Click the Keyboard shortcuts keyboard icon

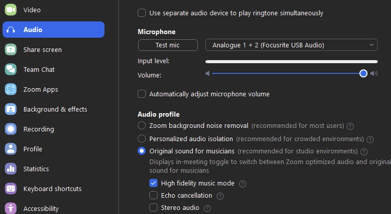[x=11, y=189]
